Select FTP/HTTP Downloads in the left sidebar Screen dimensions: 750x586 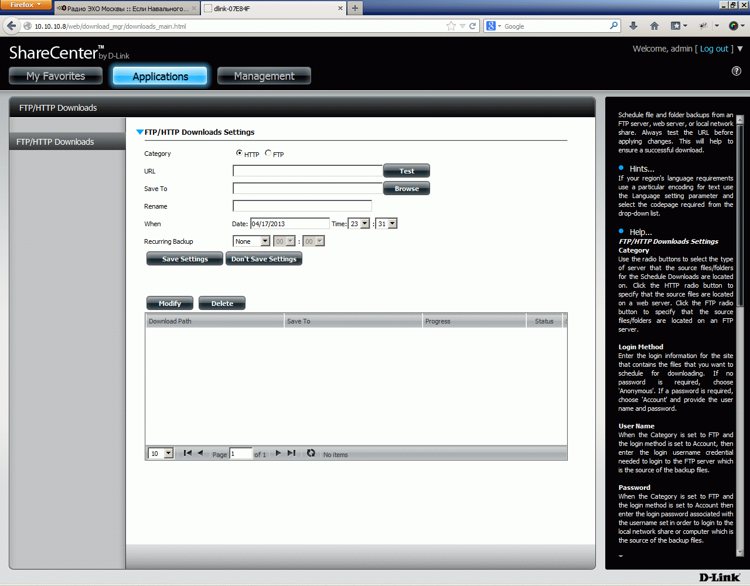[x=67, y=141]
